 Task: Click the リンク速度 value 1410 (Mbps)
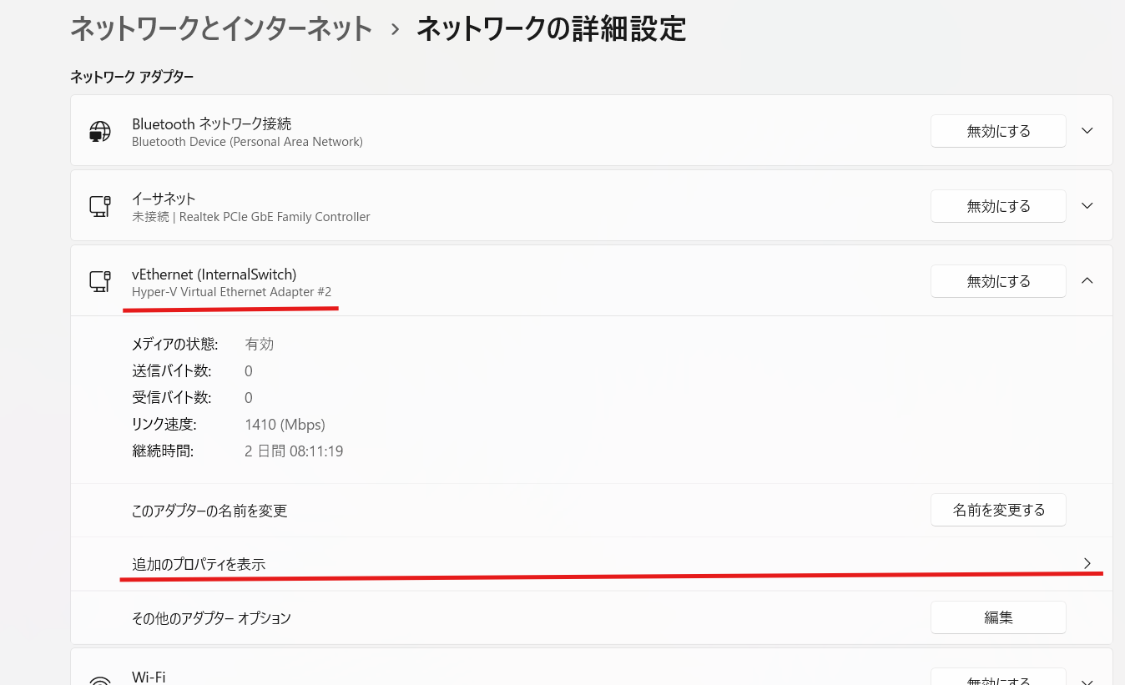pyautogui.click(x=285, y=424)
